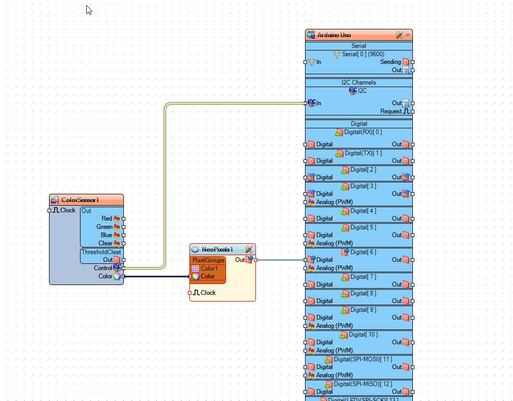Click the ThresholdClear Out digital icon
Image resolution: width=513 pixels, height=401 pixels.
(117, 260)
